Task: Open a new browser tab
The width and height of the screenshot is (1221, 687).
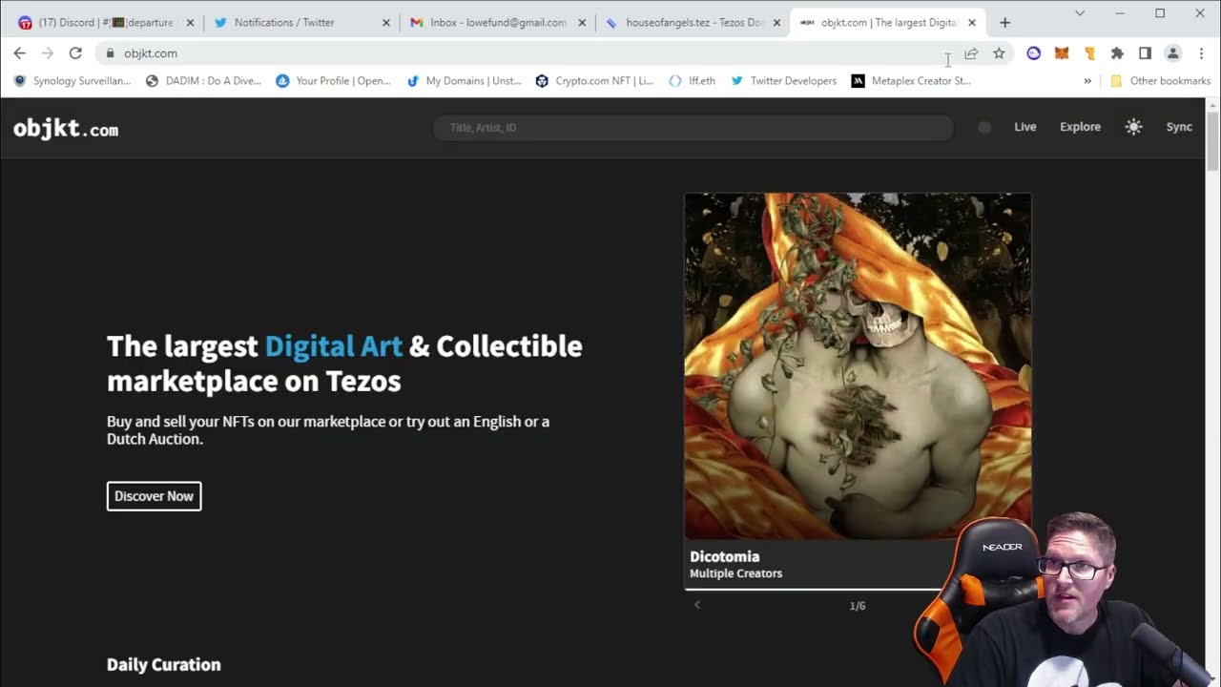Action: click(1004, 23)
